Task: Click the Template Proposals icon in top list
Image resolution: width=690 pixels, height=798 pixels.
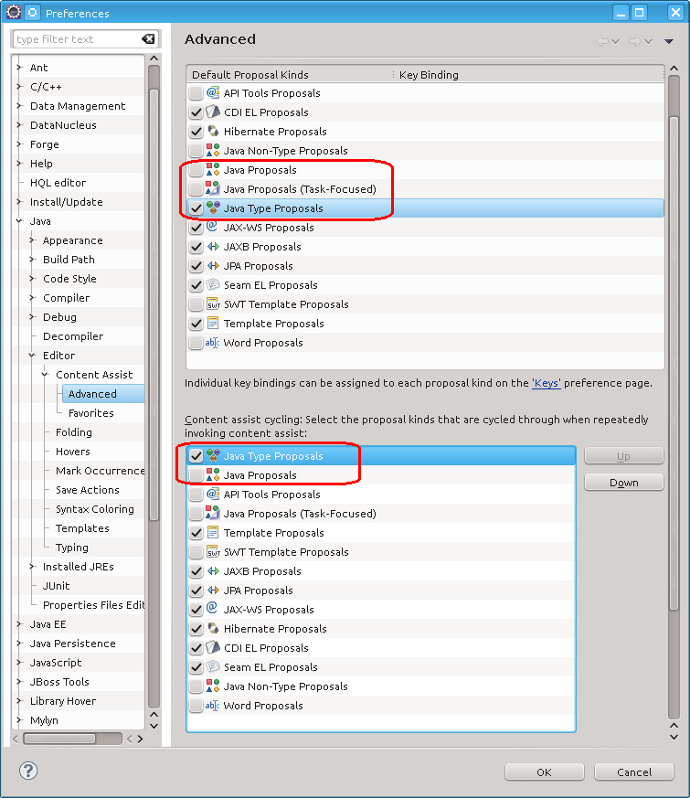Action: [213, 324]
